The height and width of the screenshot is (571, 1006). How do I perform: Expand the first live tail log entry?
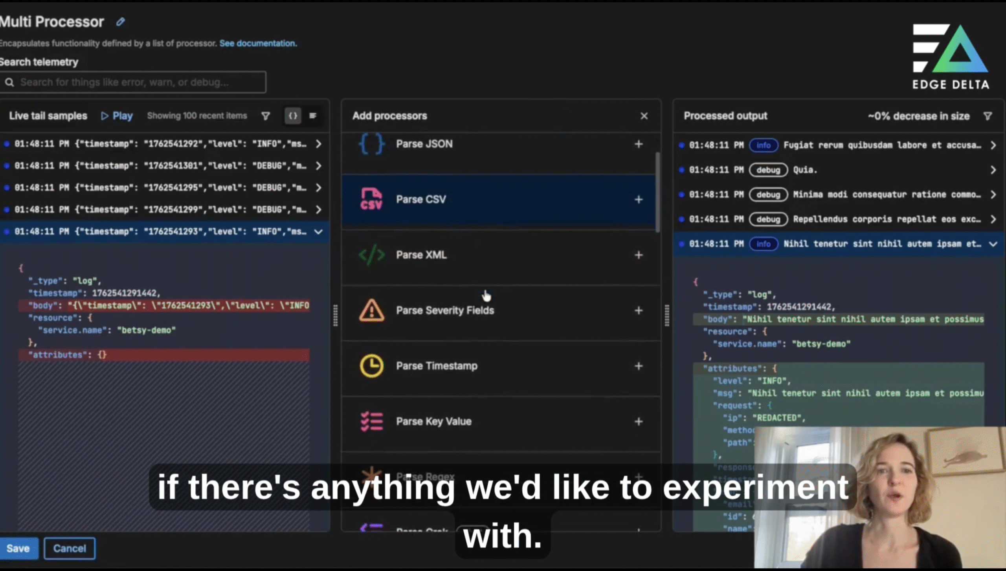point(318,144)
